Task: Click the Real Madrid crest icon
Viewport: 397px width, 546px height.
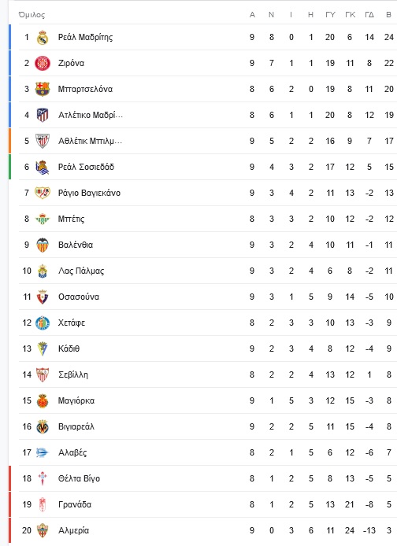Action: [x=43, y=37]
